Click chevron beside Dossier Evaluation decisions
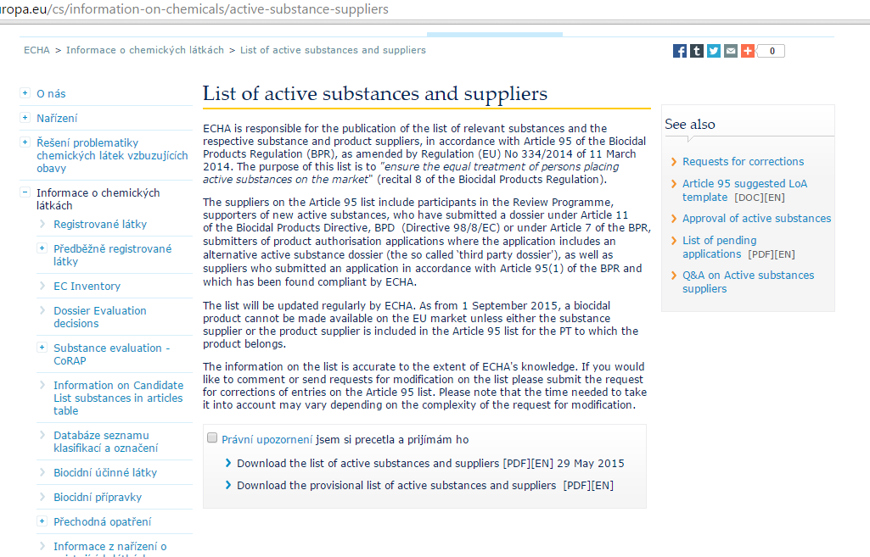 [42, 310]
